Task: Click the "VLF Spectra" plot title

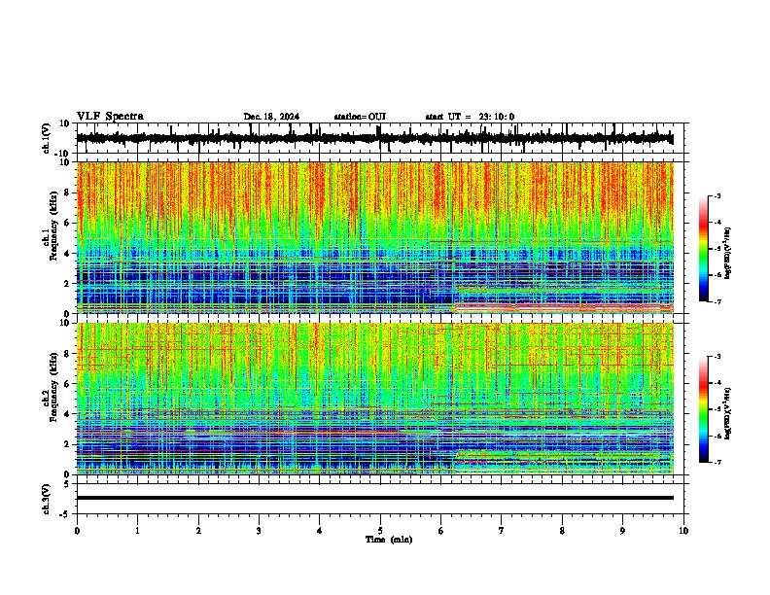Action: tap(110, 117)
